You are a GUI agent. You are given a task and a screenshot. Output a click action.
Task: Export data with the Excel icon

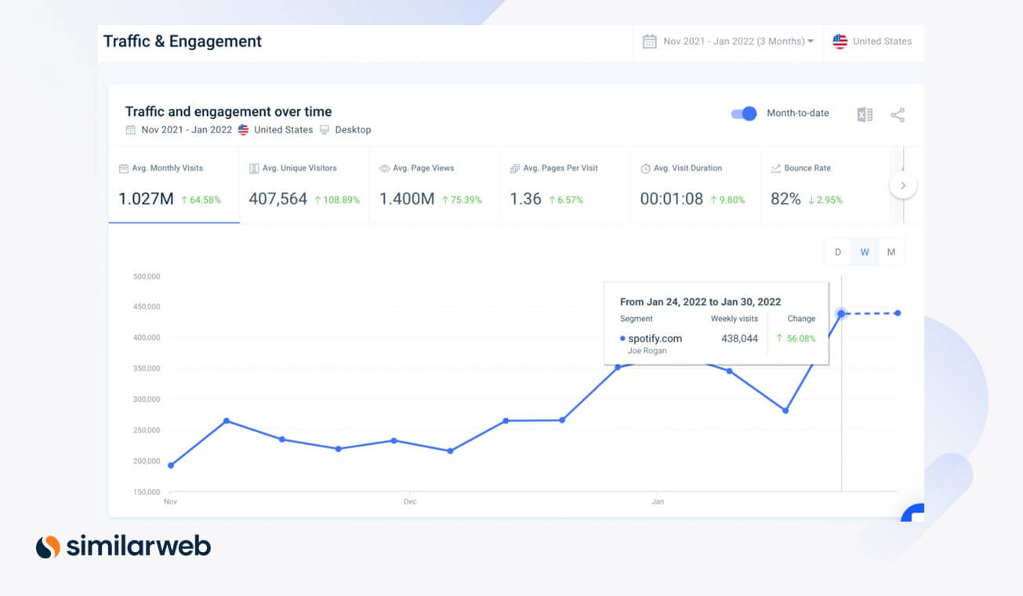pos(865,115)
